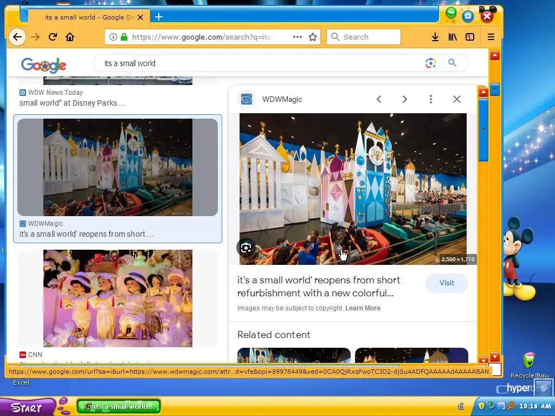Focus the Firefox toolbar Search box

coord(364,37)
